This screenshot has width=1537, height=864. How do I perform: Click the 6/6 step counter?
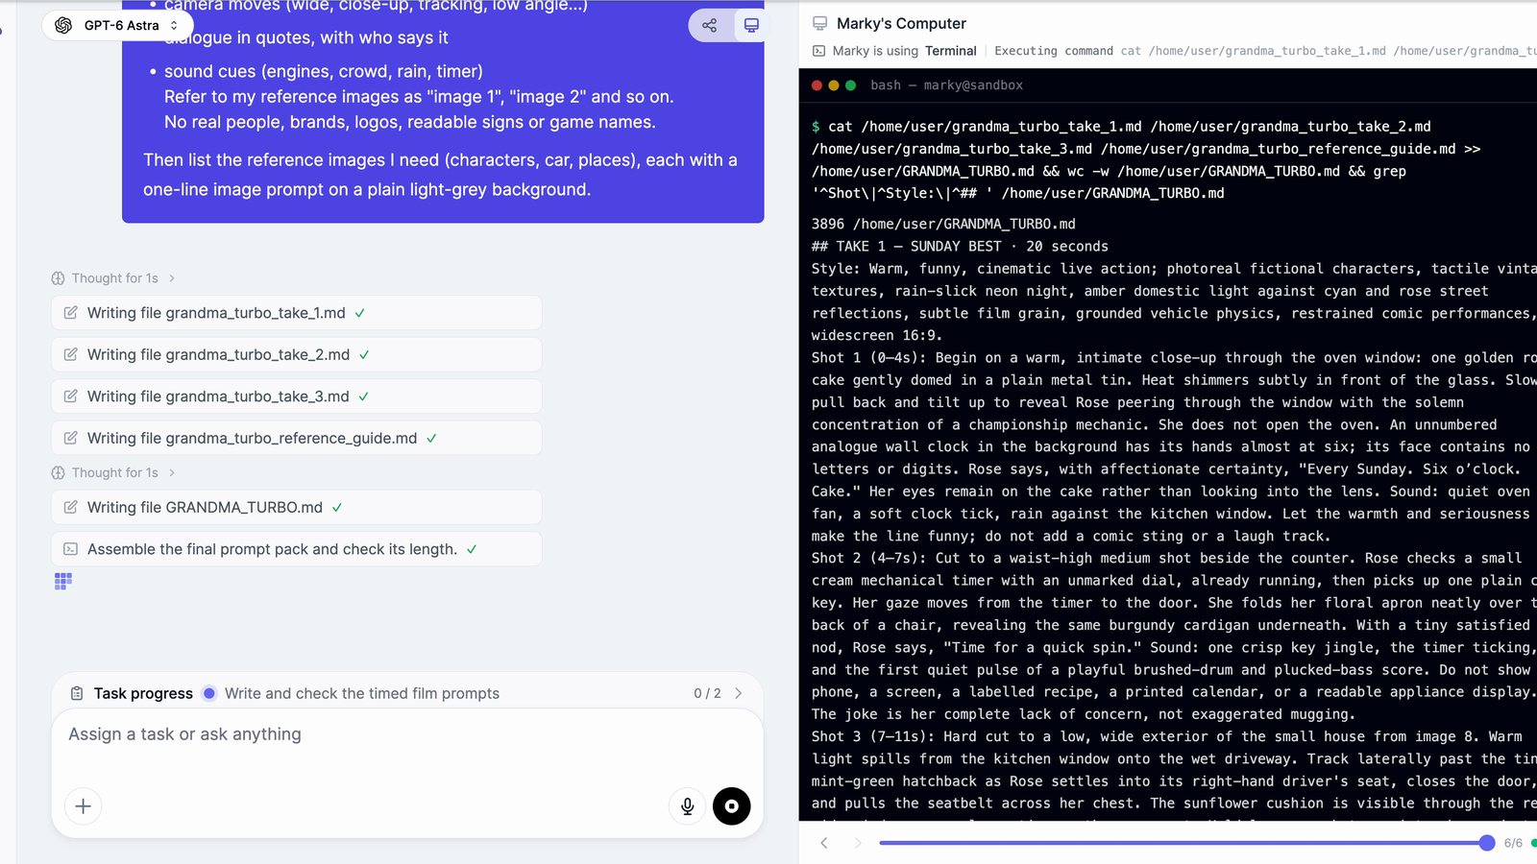coord(1513,843)
